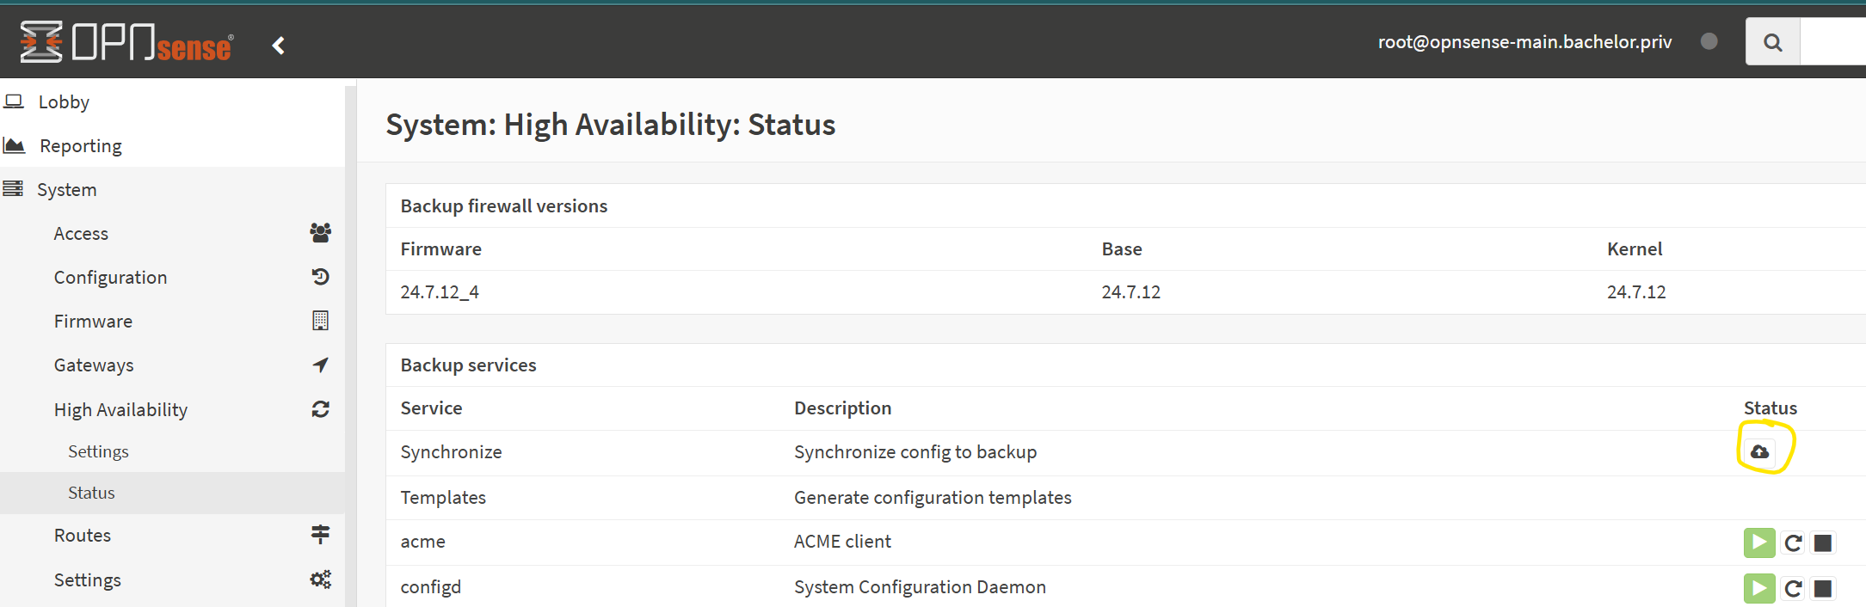Viewport: 1866px width, 607px height.
Task: Stop the configd daemon
Action: (x=1822, y=588)
